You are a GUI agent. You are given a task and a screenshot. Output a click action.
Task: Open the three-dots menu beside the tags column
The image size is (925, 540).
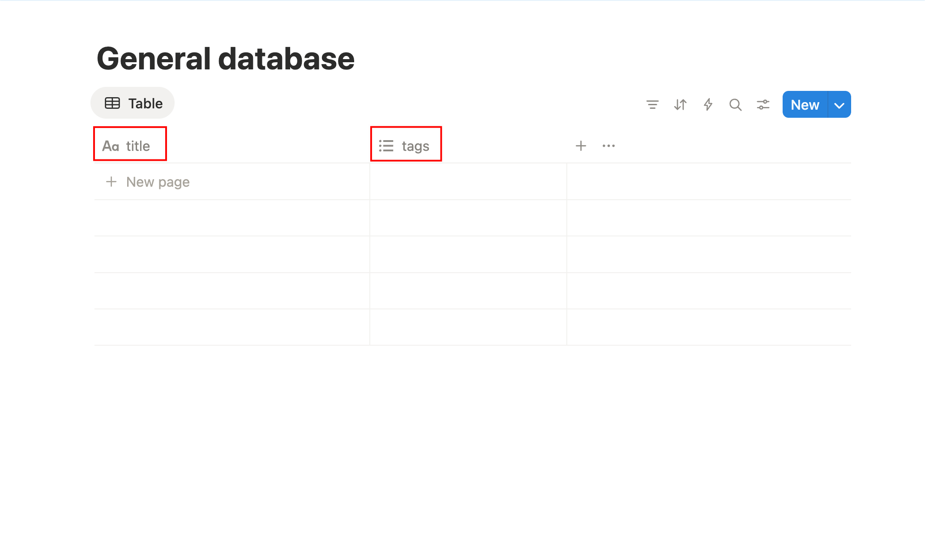608,146
